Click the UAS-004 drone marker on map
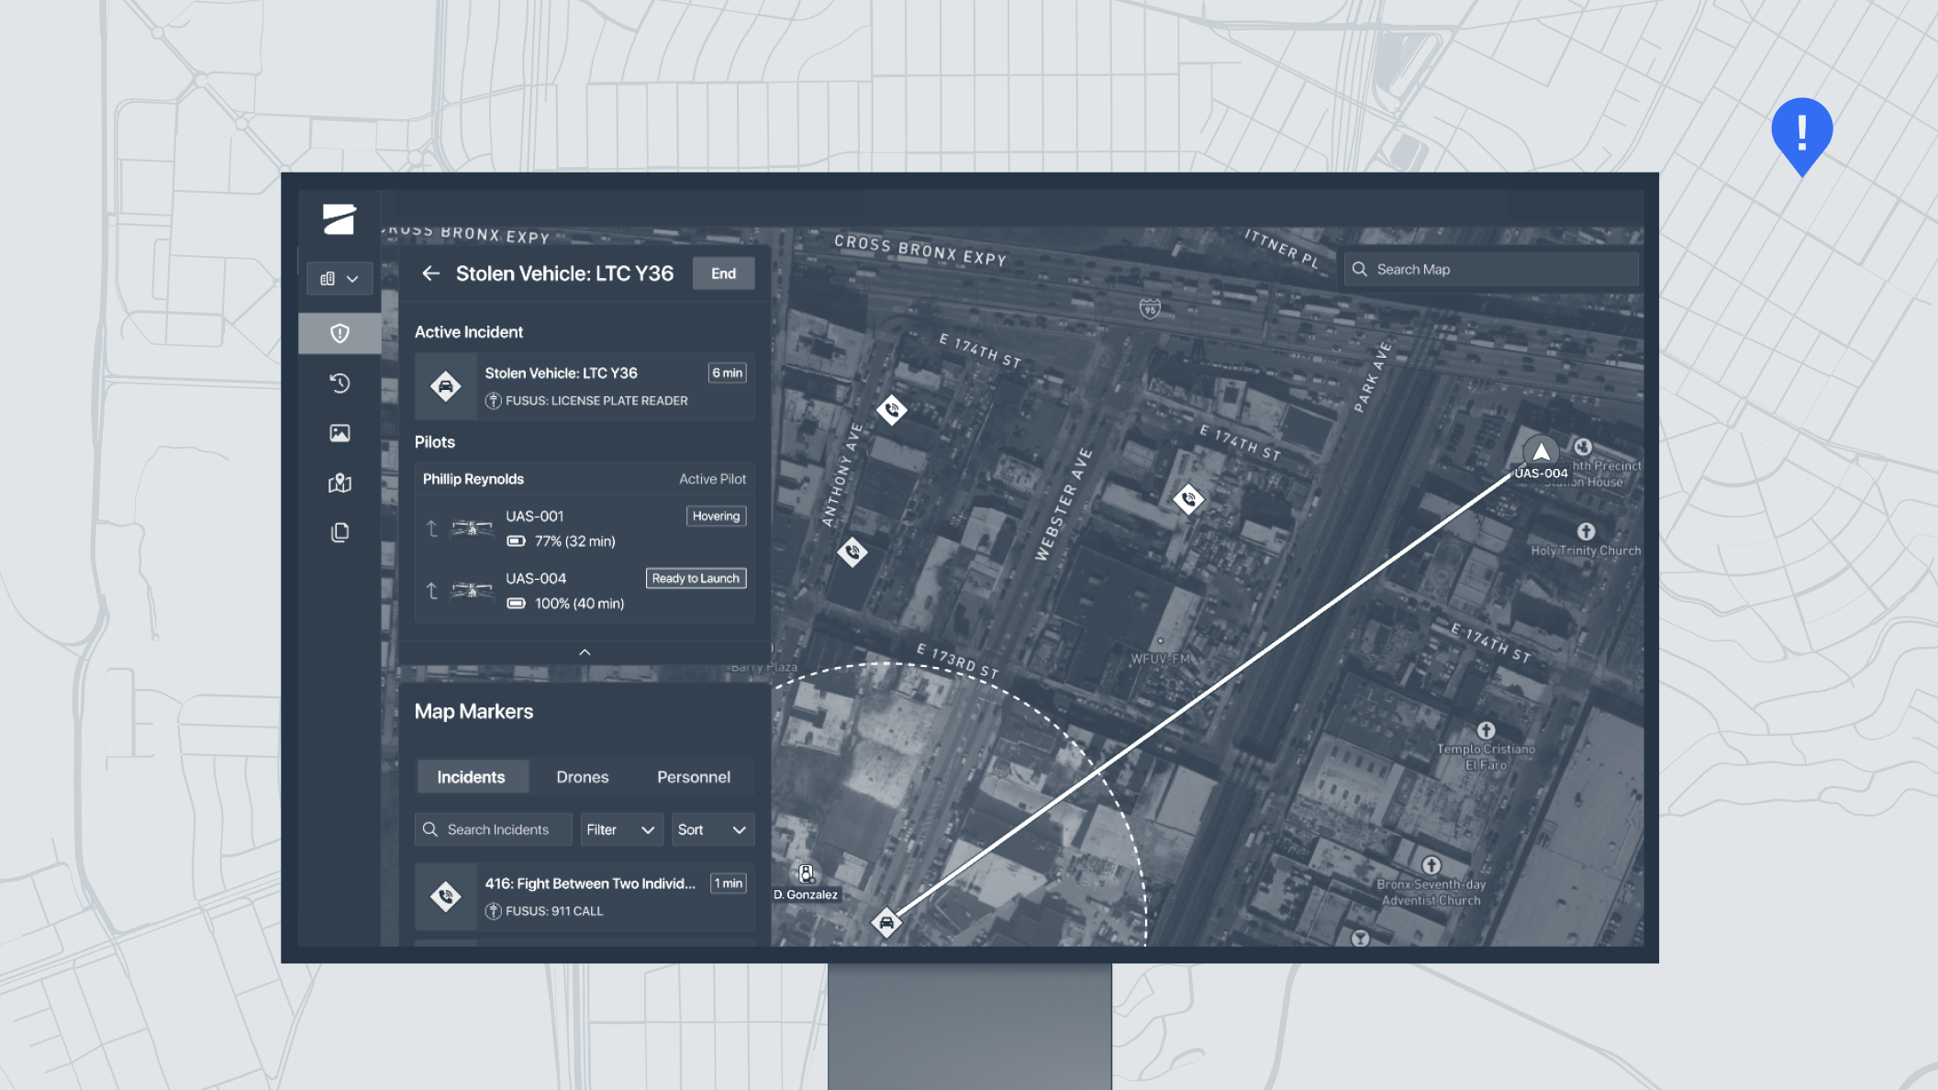This screenshot has width=1938, height=1090. coord(1541,452)
